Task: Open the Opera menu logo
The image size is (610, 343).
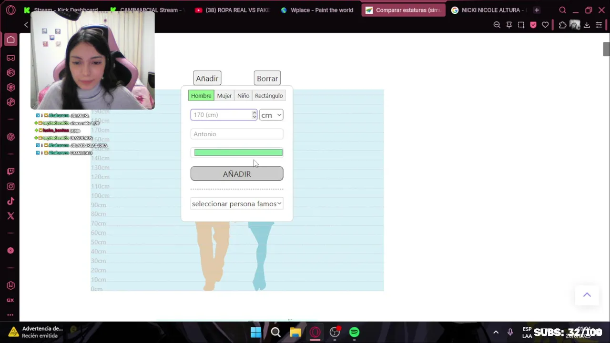Action: pos(10,10)
